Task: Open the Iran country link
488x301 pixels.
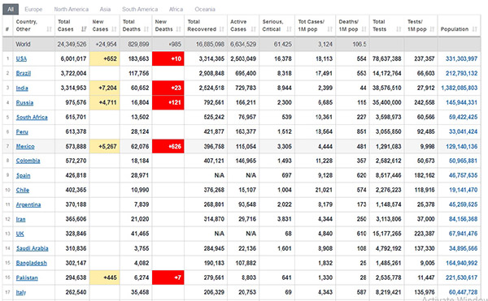Action: (20, 219)
